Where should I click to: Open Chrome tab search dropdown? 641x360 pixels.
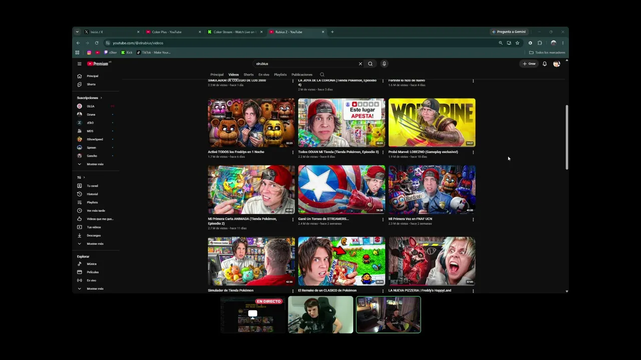tap(77, 32)
